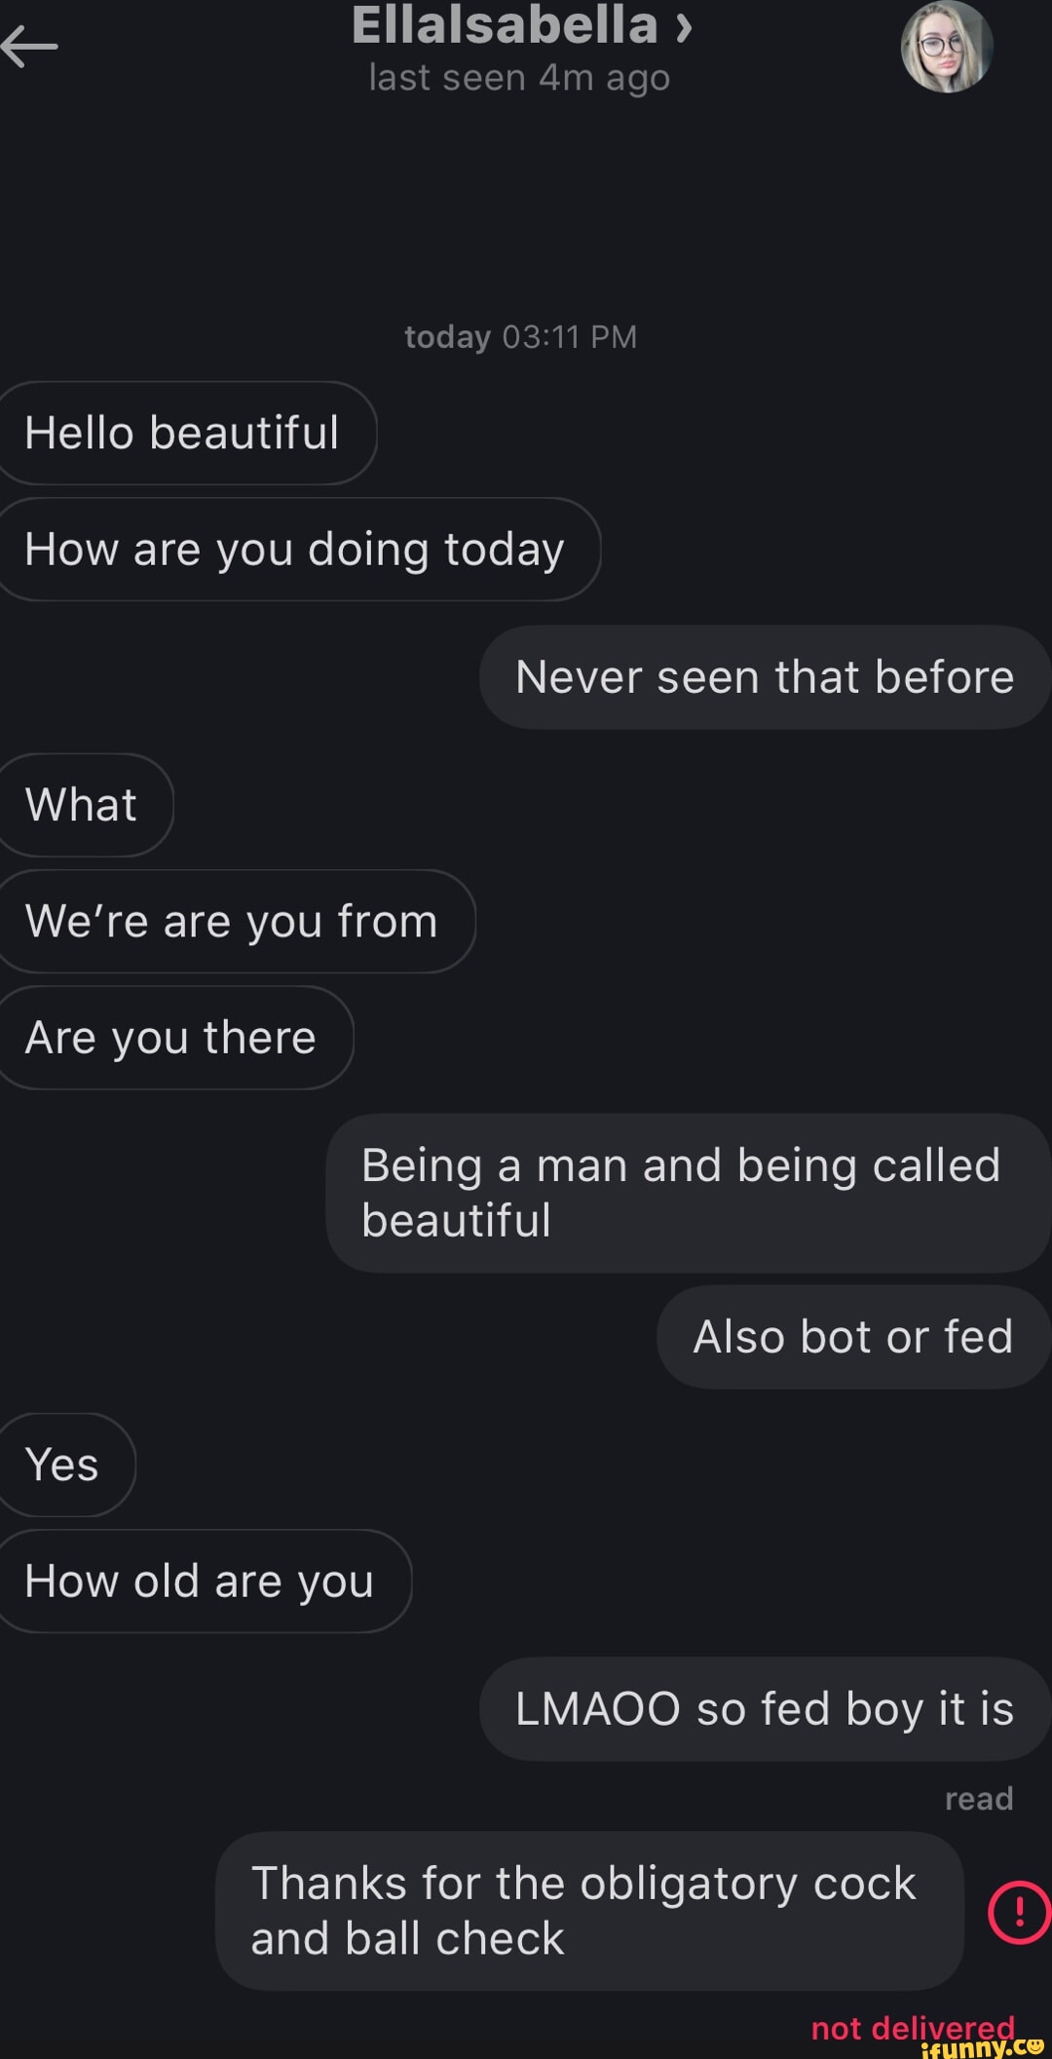The height and width of the screenshot is (2059, 1052).
Task: Select the 'What' message bubble
Action: pyautogui.click(x=83, y=805)
